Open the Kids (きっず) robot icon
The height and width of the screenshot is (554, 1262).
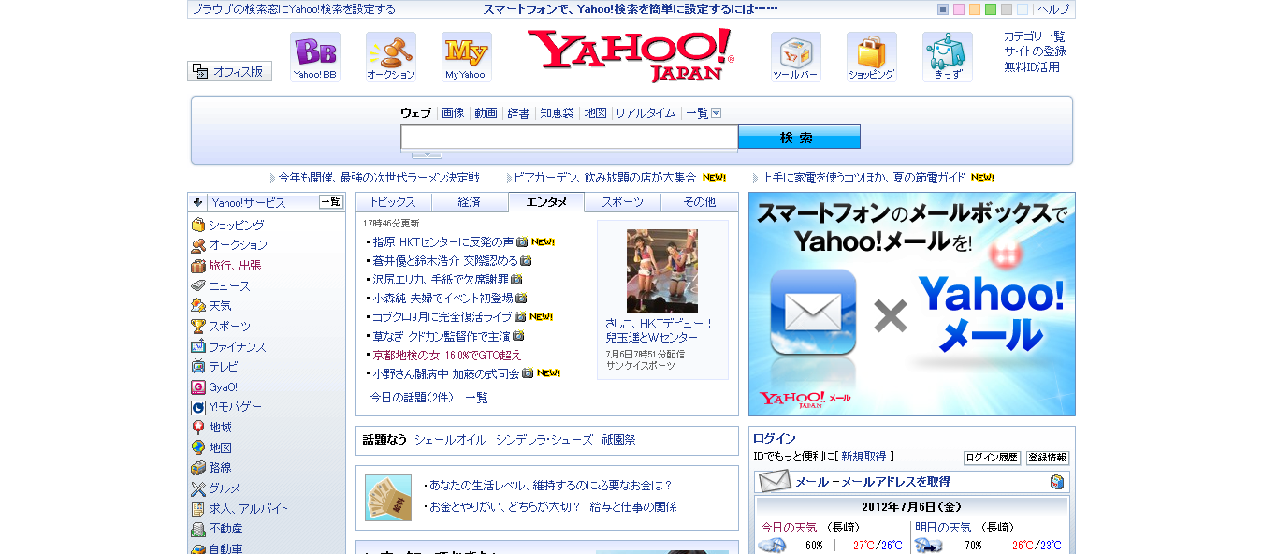coord(948,57)
